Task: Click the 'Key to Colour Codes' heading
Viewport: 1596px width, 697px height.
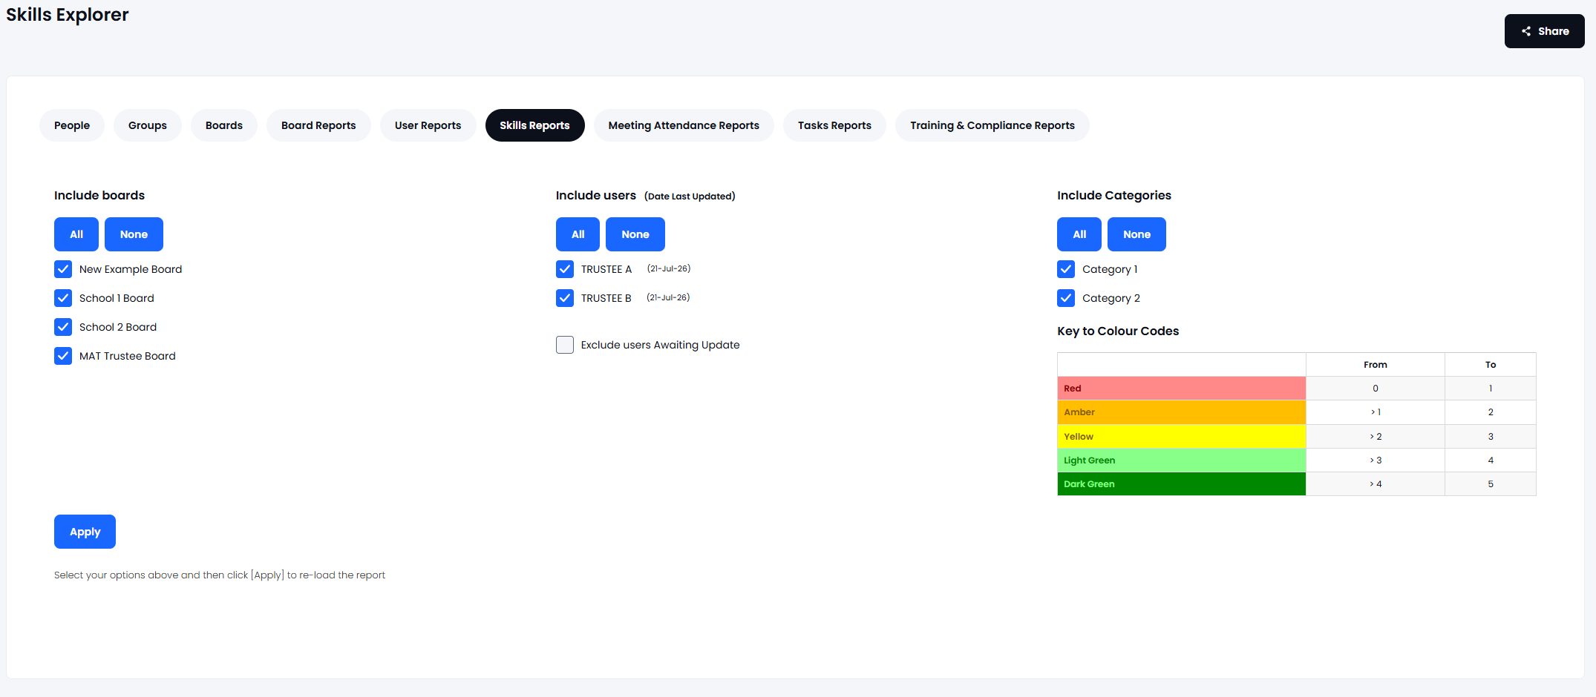Action: point(1118,331)
